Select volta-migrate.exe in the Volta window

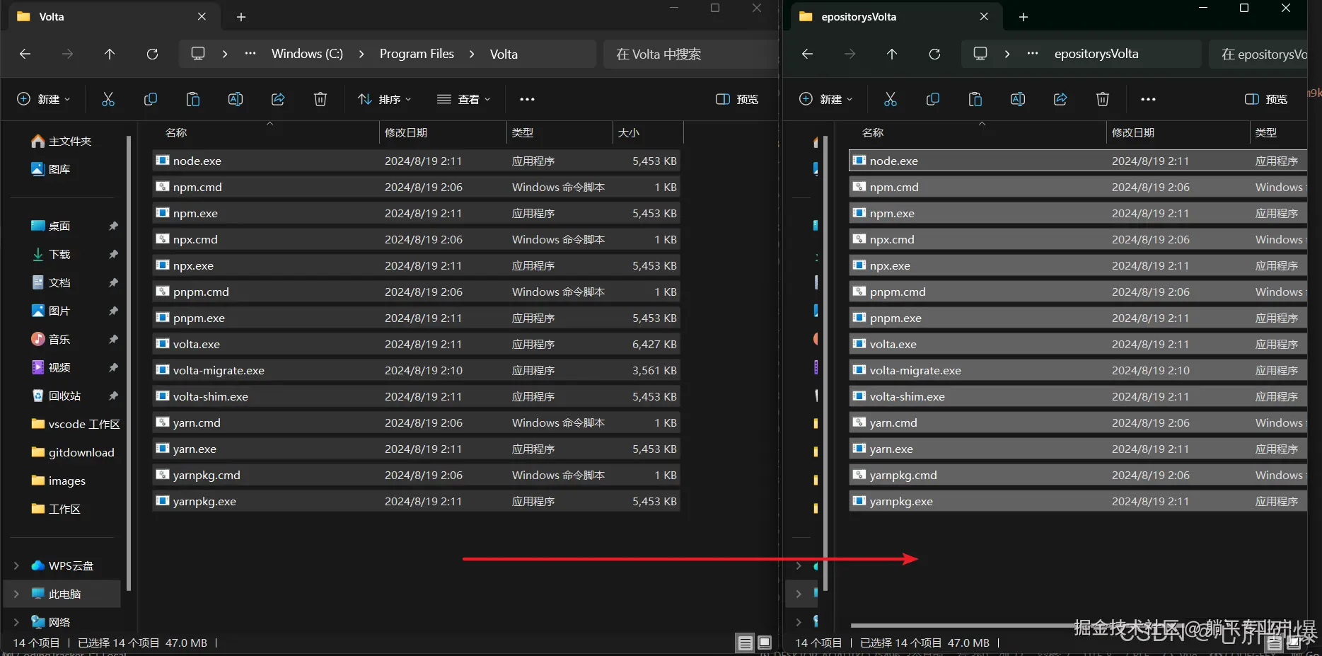(417, 370)
